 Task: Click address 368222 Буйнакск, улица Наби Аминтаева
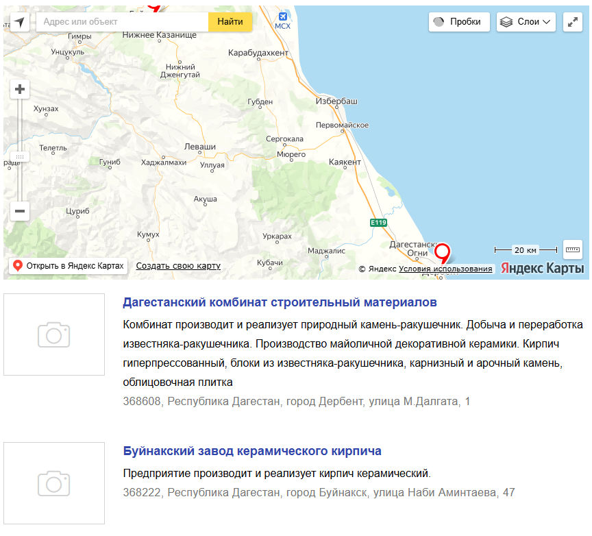pos(319,493)
